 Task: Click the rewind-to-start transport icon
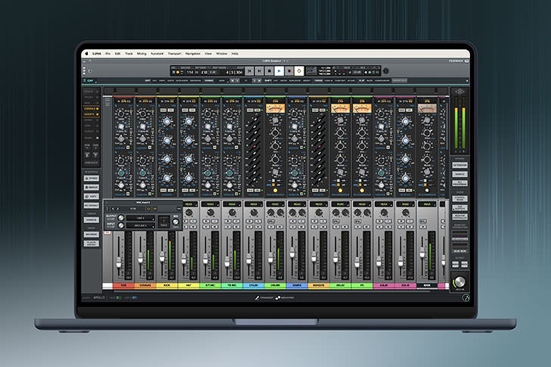tap(250, 70)
